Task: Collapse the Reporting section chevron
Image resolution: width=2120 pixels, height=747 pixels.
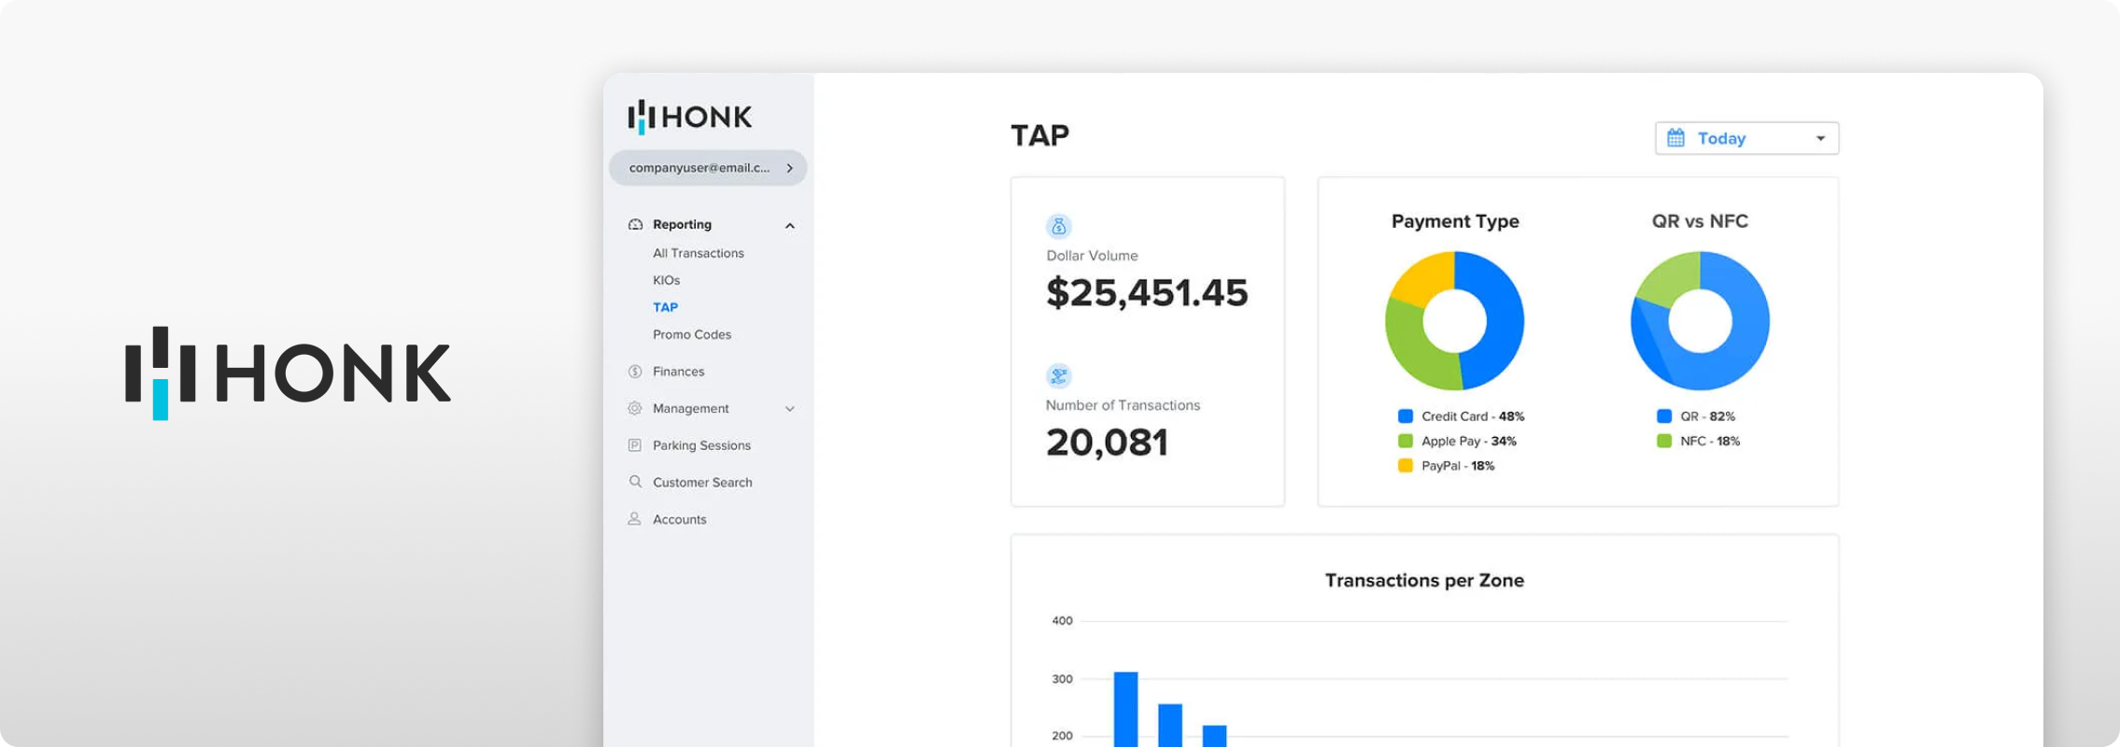Action: pyautogui.click(x=790, y=225)
